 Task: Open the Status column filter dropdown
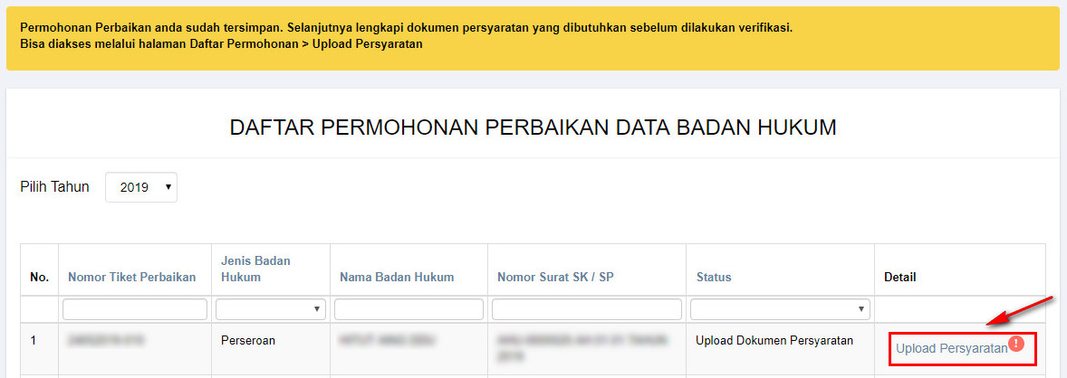click(x=779, y=309)
